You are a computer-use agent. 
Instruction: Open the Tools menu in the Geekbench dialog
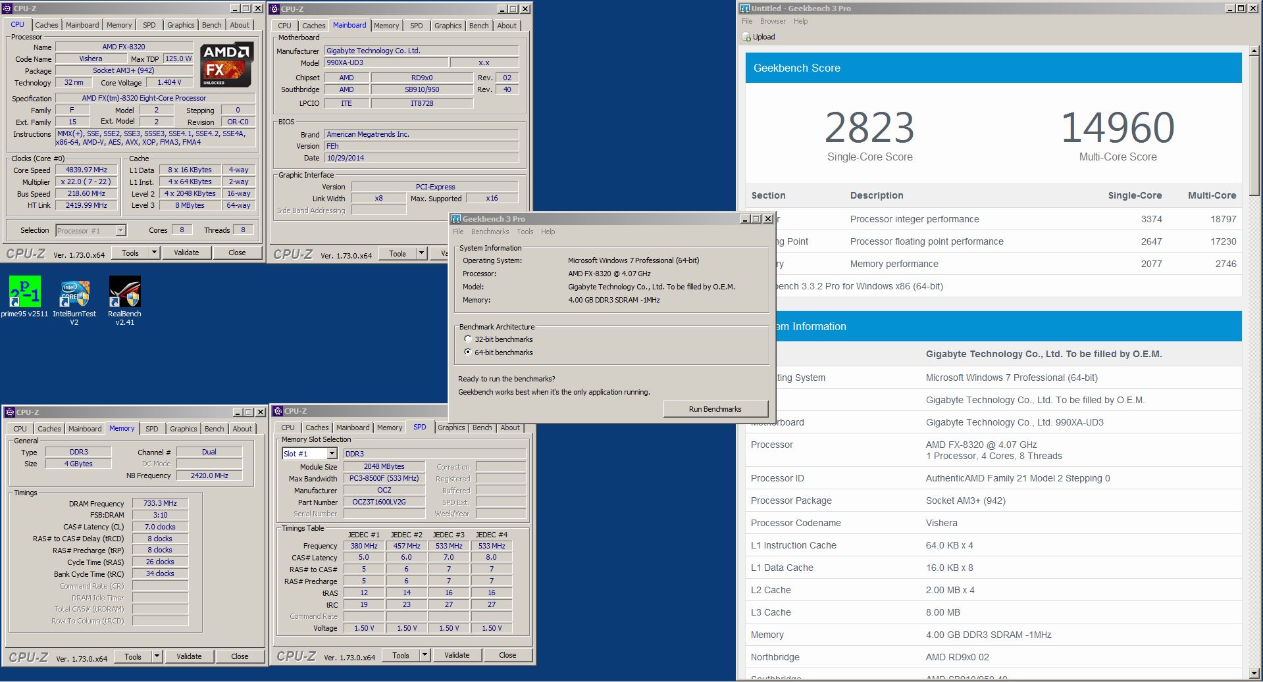click(x=525, y=231)
